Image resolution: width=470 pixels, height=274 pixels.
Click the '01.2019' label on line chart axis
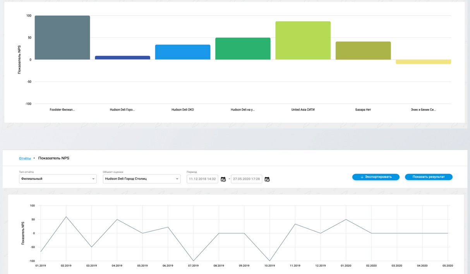[41, 266]
